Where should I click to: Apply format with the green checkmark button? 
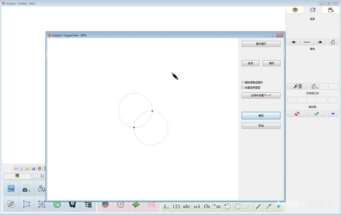[x=316, y=114]
